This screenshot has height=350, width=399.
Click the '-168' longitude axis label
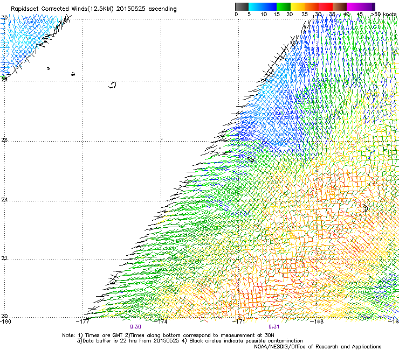317,321
